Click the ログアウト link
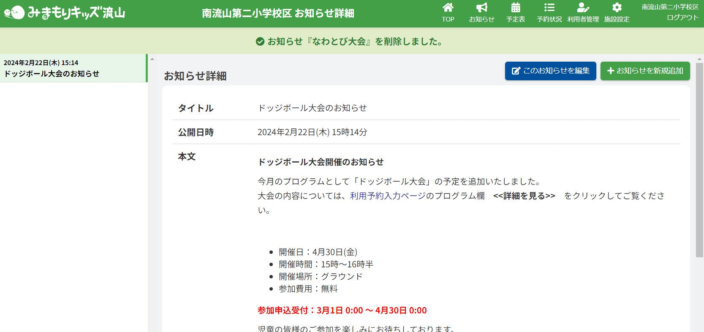704x332 pixels. (x=682, y=18)
